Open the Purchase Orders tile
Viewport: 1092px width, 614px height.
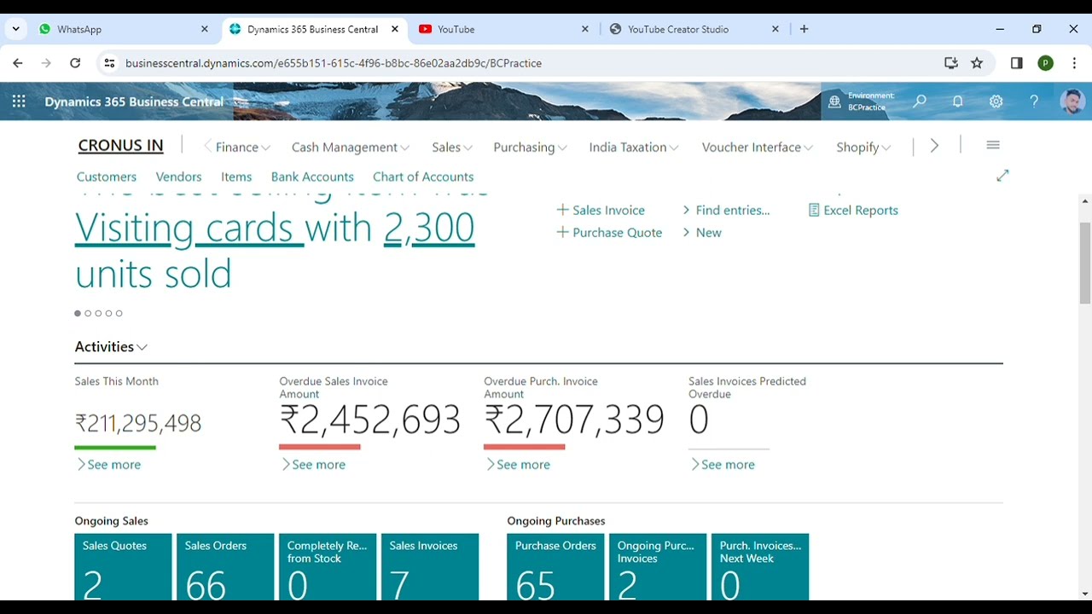click(x=555, y=566)
